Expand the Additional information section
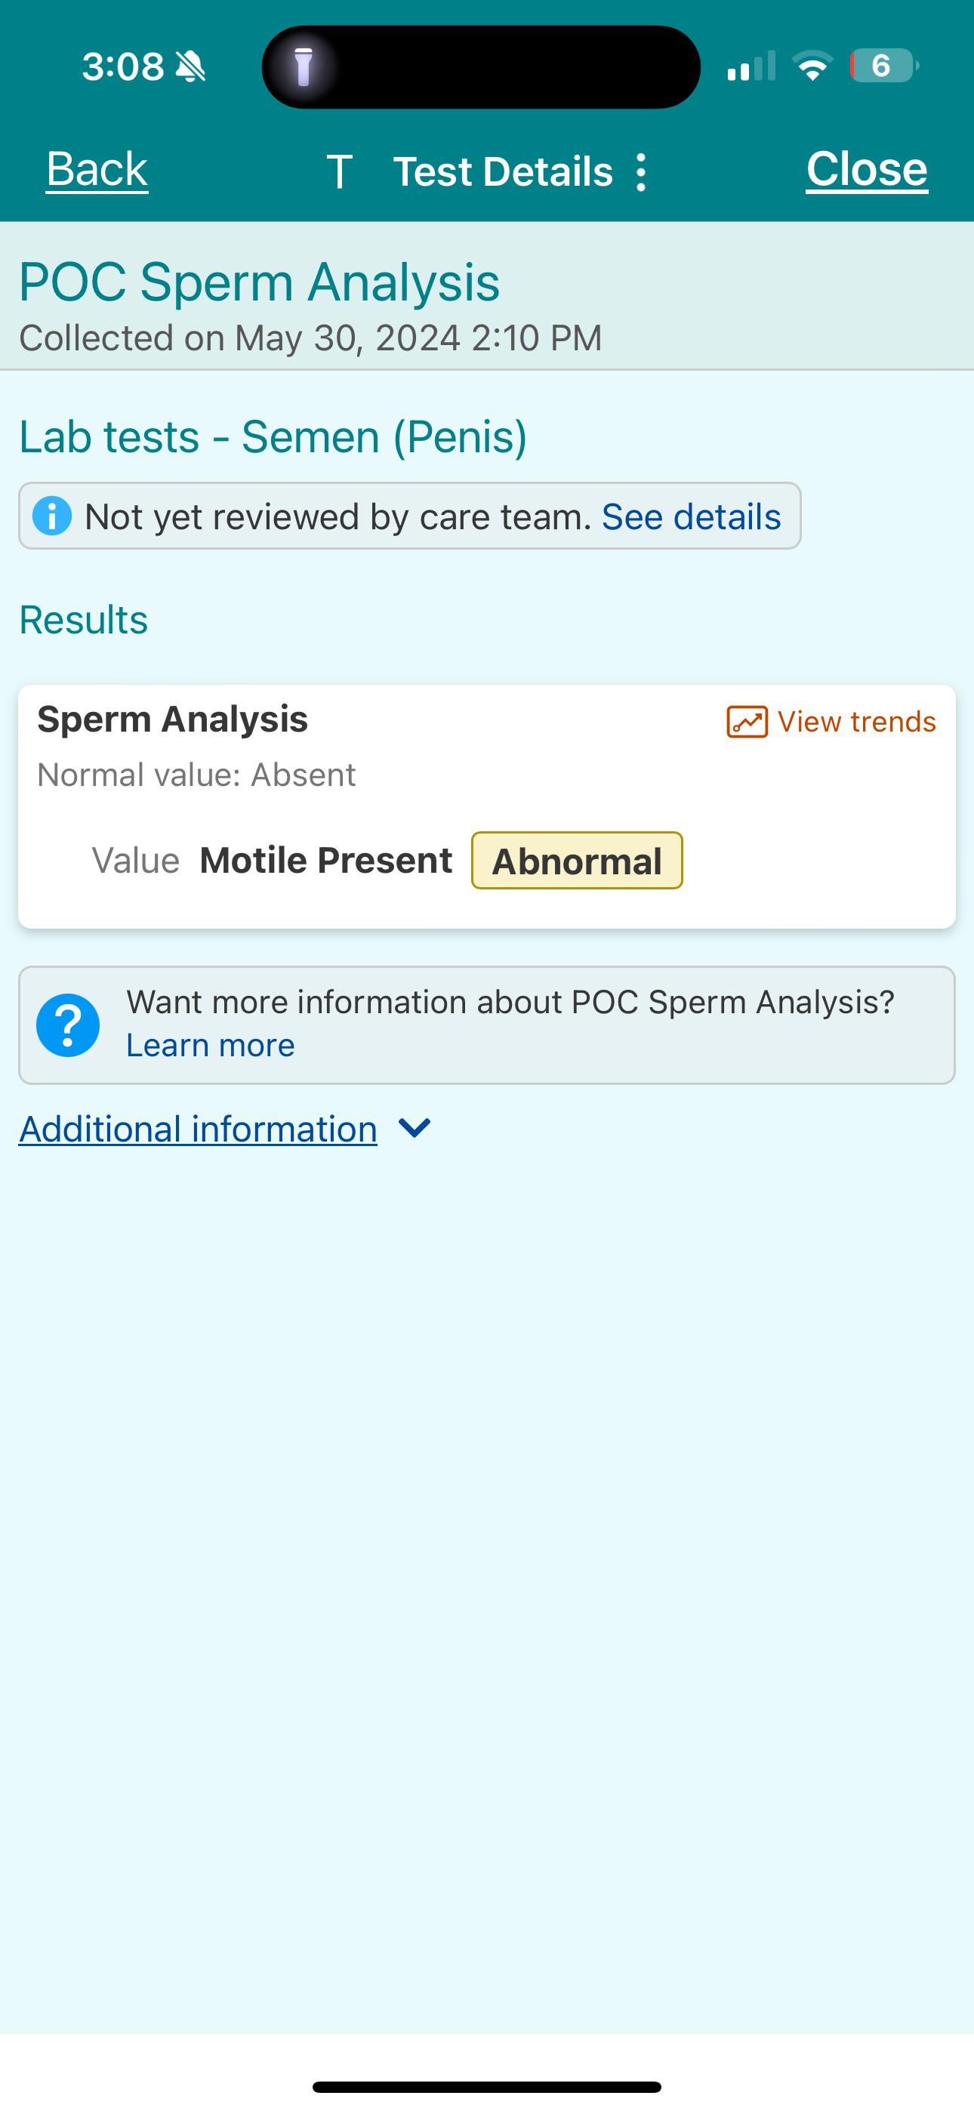974x2111 pixels. 198,1129
